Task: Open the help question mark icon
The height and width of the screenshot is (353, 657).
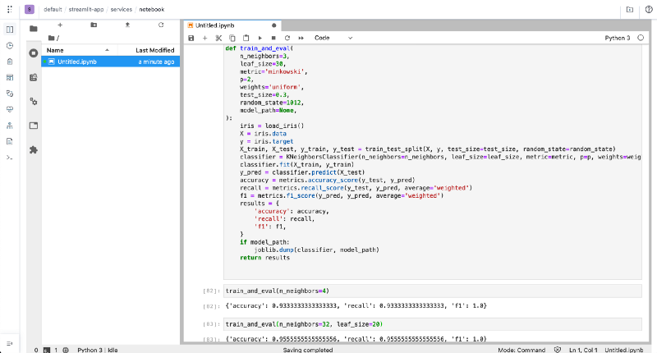Action: [649, 9]
